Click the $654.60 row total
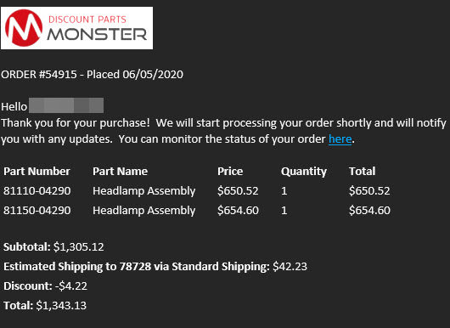The width and height of the screenshot is (450, 328). coord(369,210)
